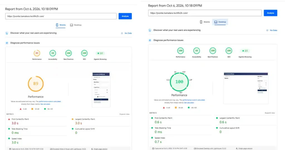Open Agentic Browsing 2/2 badge in right report

(x=245, y=51)
